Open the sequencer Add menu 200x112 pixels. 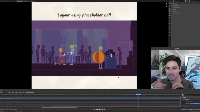click(20, 92)
